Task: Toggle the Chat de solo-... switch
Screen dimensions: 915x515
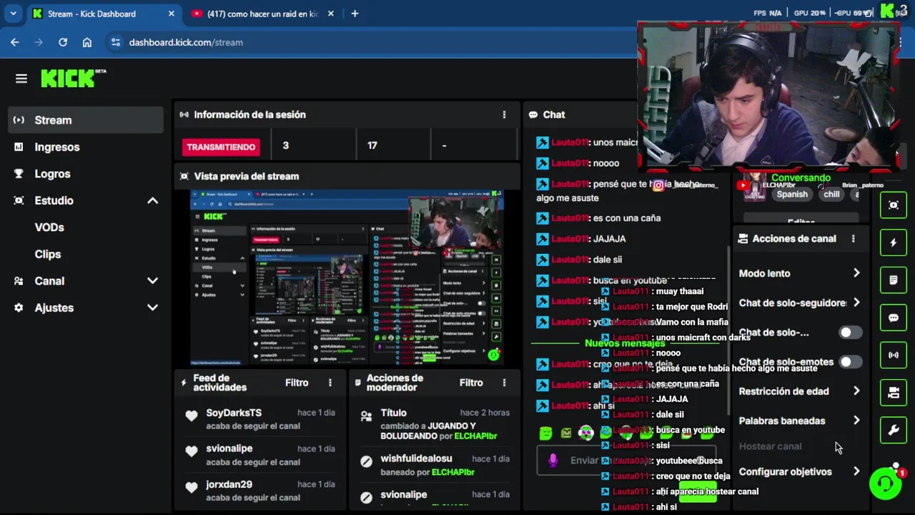Action: [x=850, y=333]
